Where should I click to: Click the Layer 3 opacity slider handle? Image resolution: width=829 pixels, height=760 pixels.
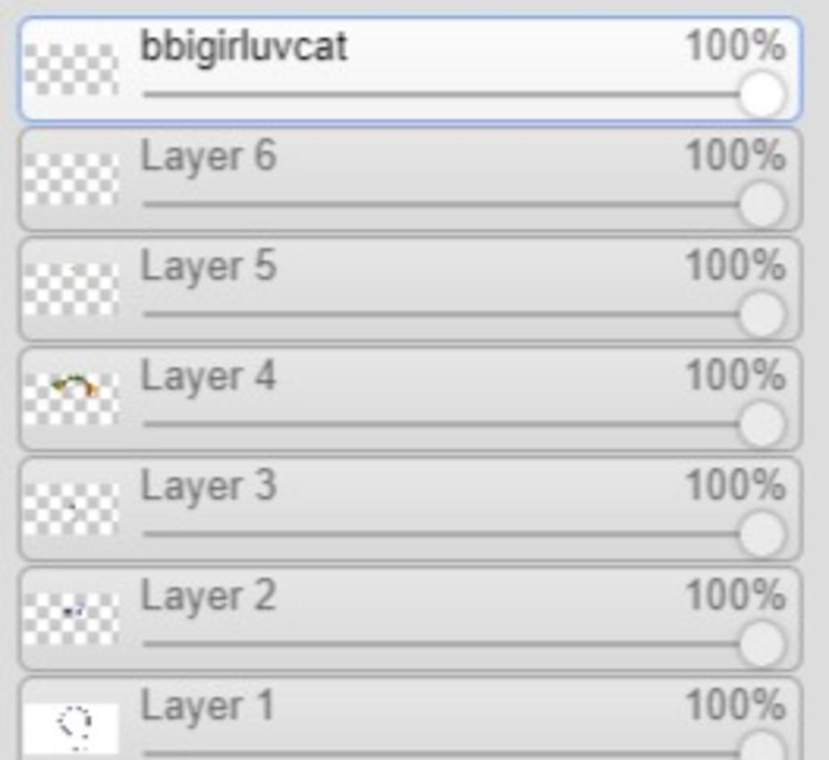[762, 535]
